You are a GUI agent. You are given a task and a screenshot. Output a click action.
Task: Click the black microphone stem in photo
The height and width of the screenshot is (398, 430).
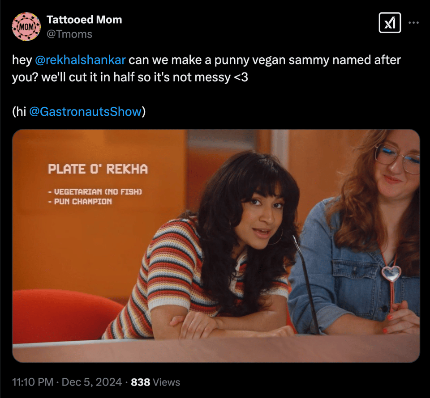point(306,285)
